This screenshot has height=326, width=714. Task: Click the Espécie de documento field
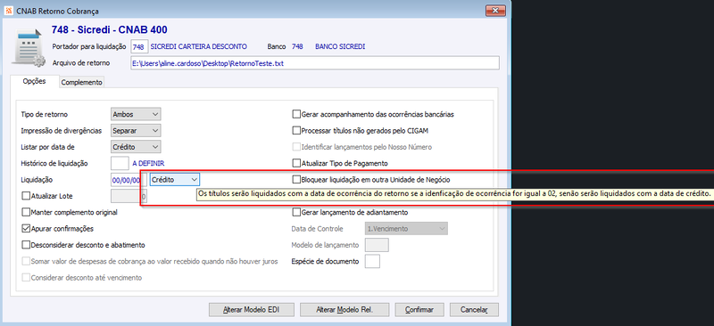372,262
